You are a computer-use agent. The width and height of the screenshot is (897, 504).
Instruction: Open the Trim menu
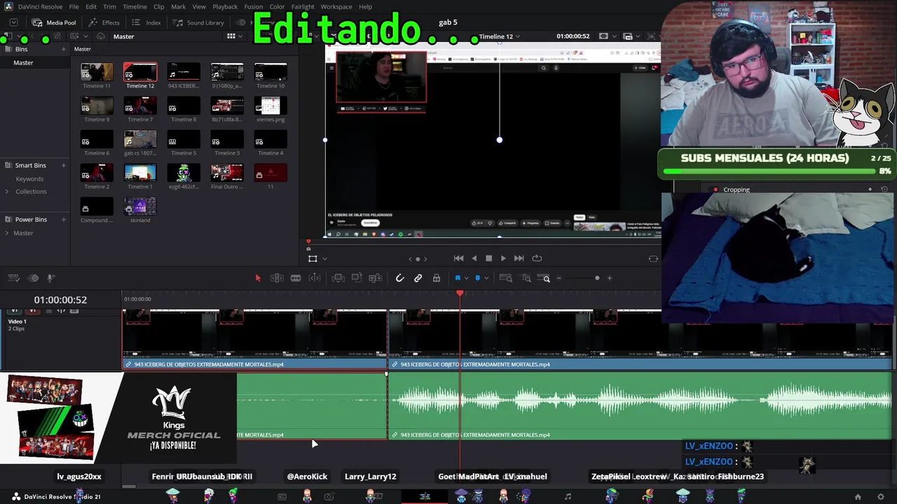[109, 6]
